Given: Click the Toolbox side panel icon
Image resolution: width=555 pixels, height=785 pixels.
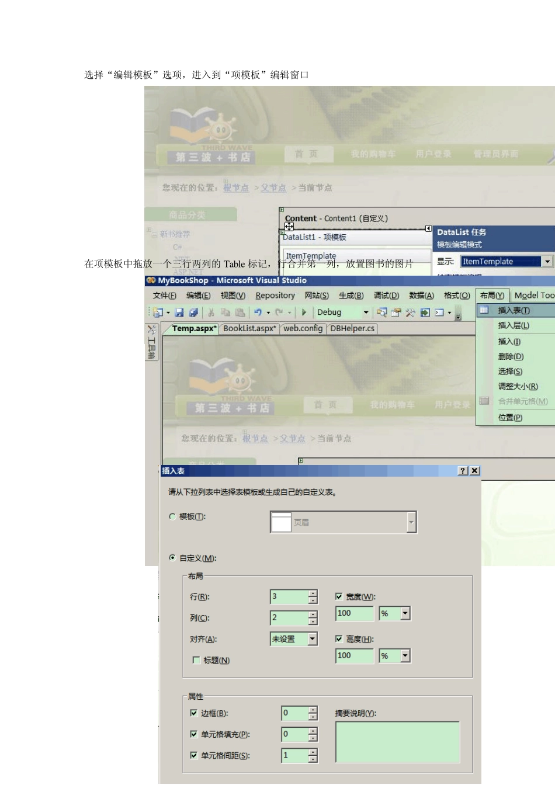Looking at the screenshot, I should pos(151,342).
